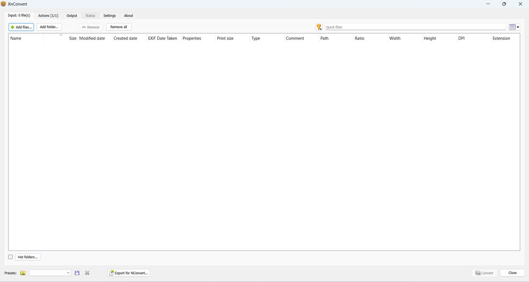Sort by the Name column header
This screenshot has width=529, height=282.
[x=26, y=38]
